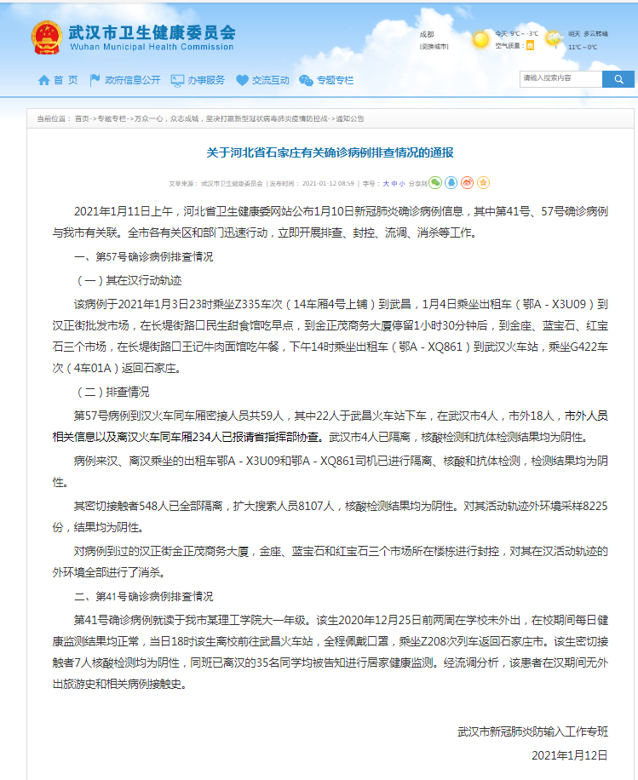
Task: Open the 政府信息公开 menu item
Action: pyautogui.click(x=133, y=80)
